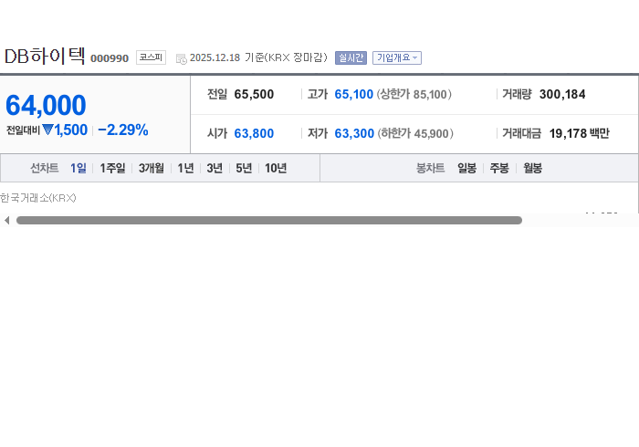639x447 pixels.
Task: Select the 3개월 line chart tab
Action: click(x=152, y=168)
